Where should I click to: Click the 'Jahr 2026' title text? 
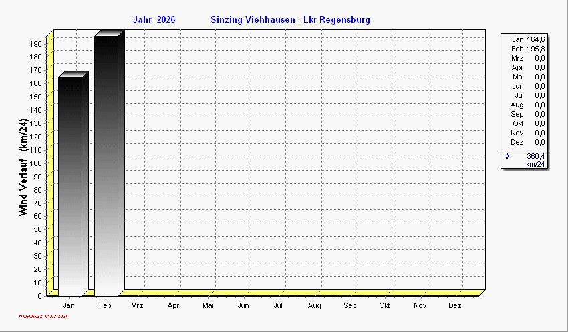(154, 20)
